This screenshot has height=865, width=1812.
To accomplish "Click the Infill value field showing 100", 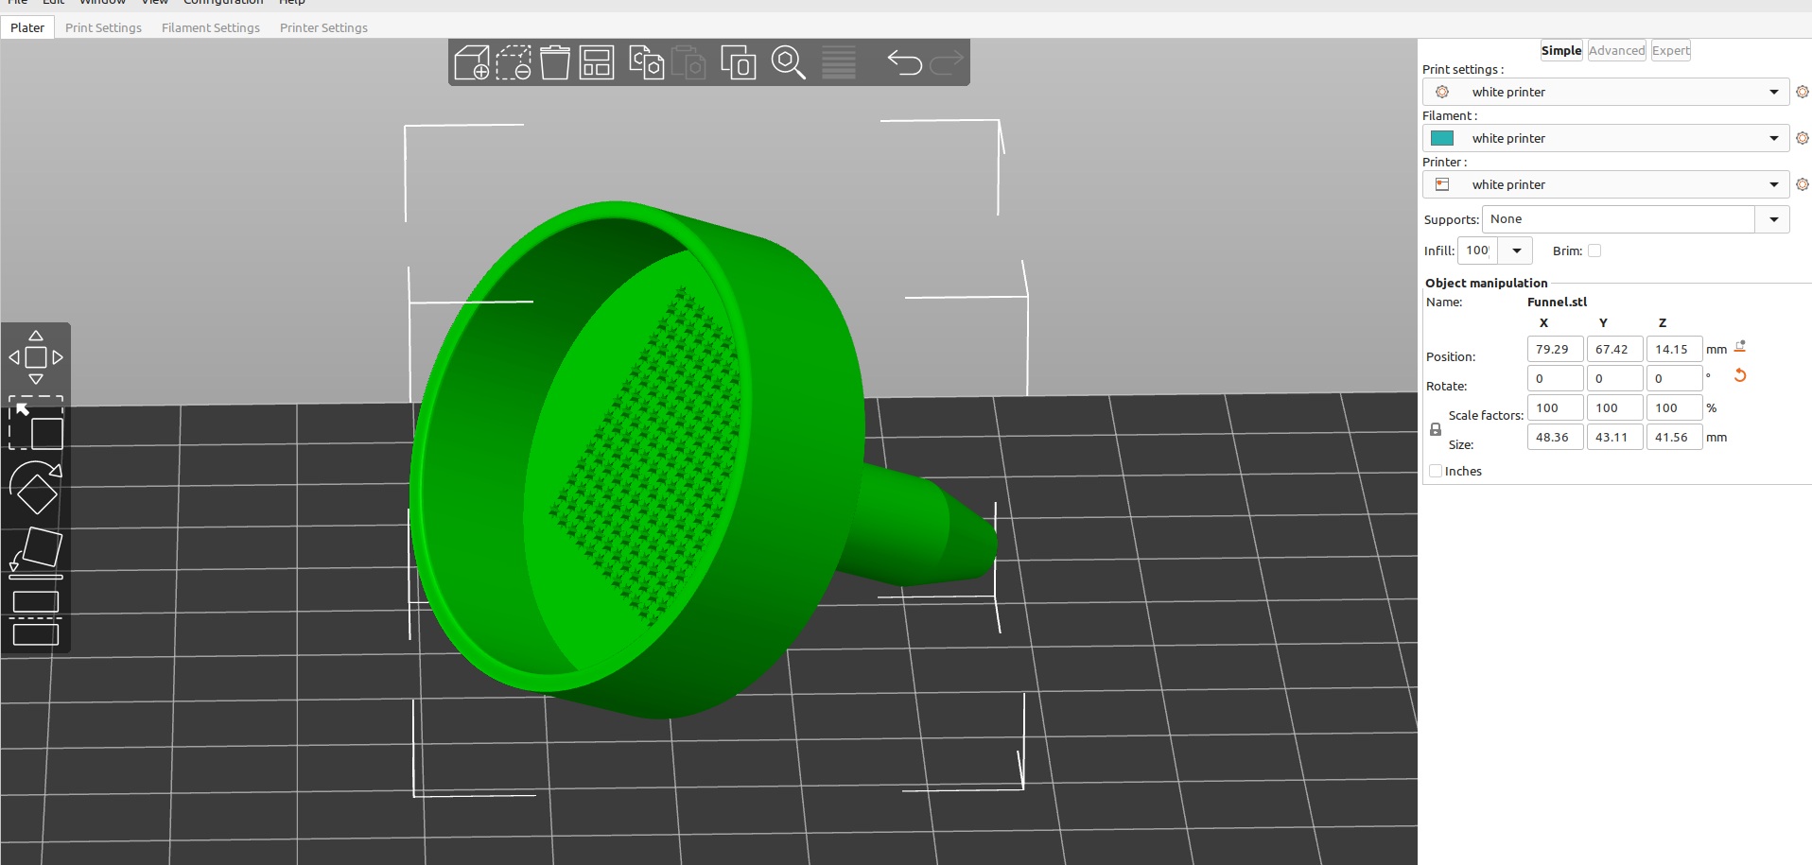I will (x=1478, y=251).
